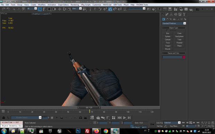Activate the Select and Rotate tool
The image size is (215, 134).
(x=64, y=9)
